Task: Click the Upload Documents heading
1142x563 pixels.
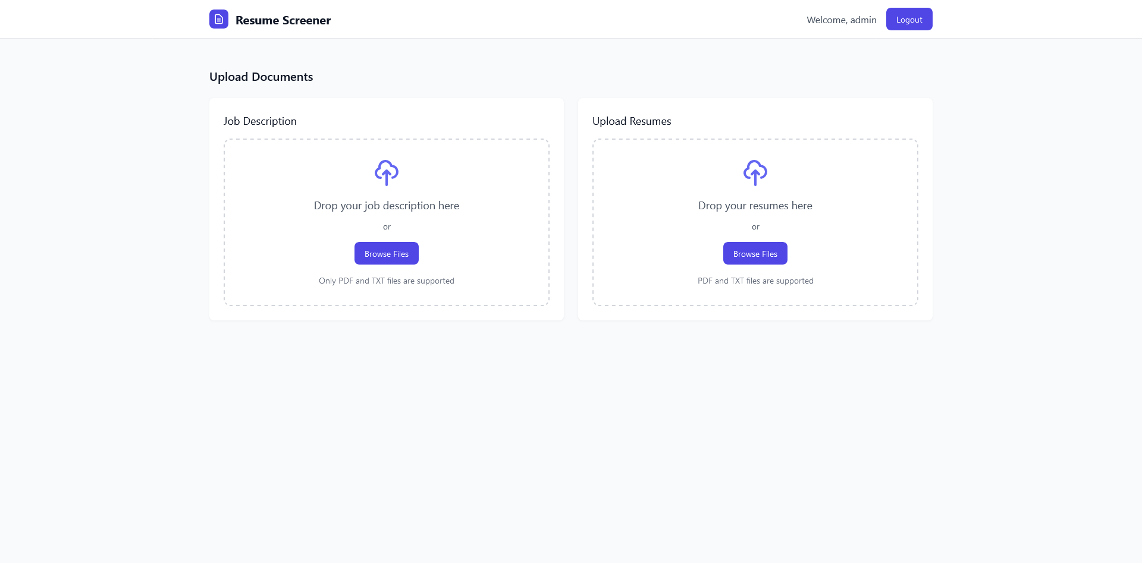Action: coord(261,77)
